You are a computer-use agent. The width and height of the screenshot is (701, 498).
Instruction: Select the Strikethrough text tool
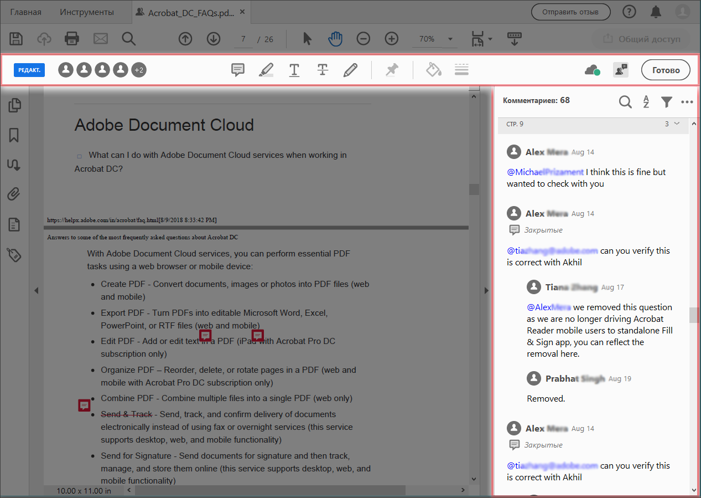click(323, 70)
